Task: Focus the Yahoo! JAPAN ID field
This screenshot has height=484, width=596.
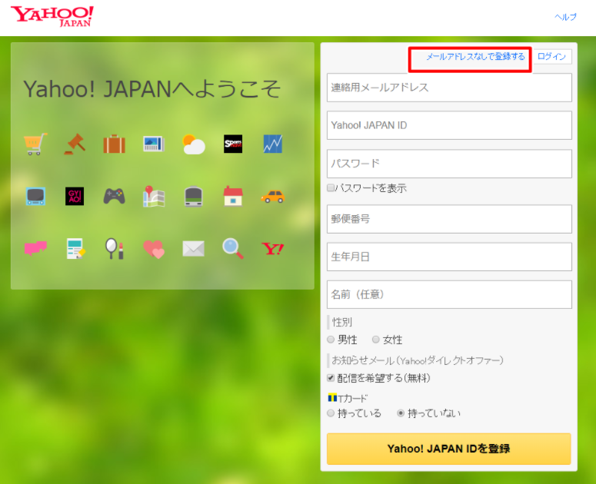Action: coord(449,125)
